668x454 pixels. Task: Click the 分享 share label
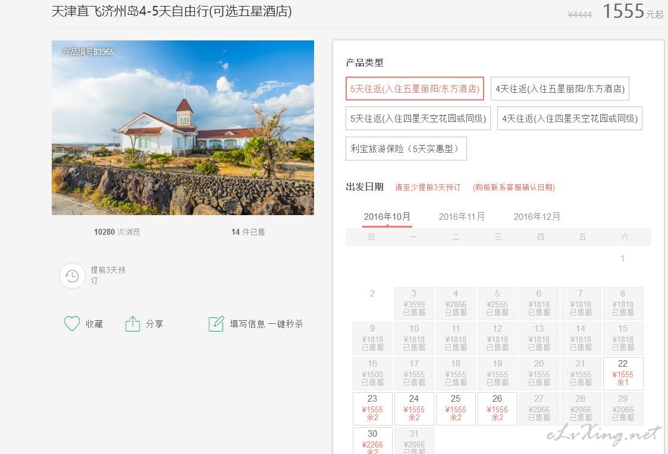coord(154,324)
